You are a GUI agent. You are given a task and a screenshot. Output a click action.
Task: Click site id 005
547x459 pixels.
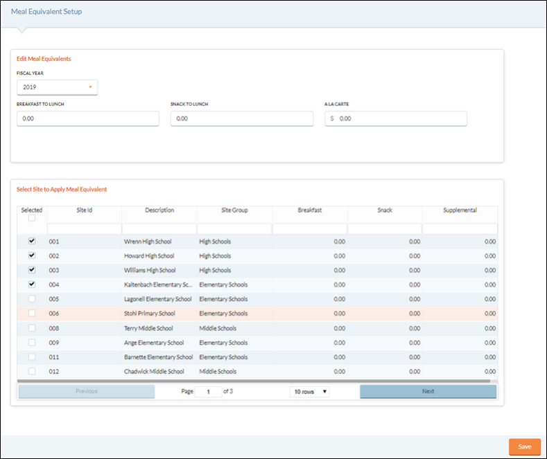[53, 299]
